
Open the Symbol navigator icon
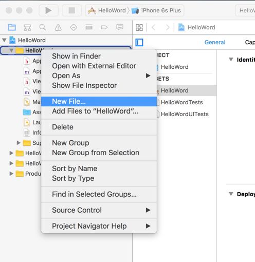(x=27, y=27)
